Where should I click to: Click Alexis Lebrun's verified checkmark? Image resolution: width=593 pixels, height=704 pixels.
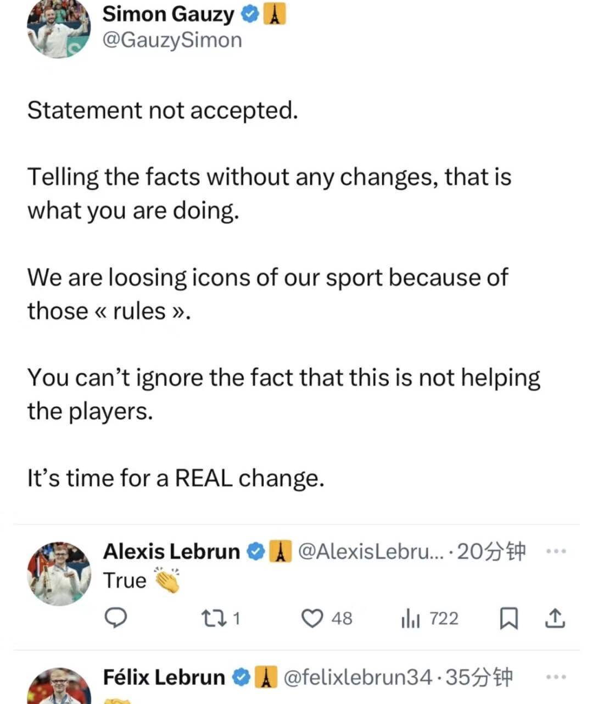[x=256, y=551]
